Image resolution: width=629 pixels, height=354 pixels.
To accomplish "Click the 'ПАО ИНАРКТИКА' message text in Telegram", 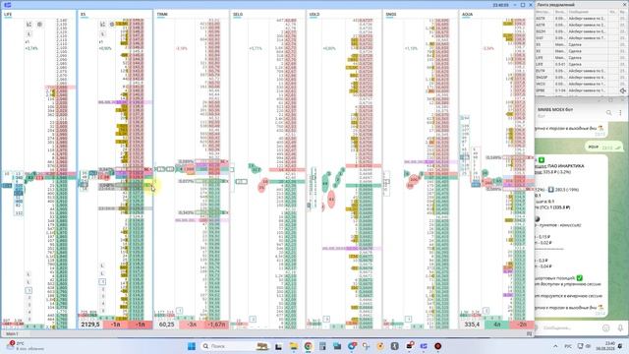I will [x=565, y=166].
